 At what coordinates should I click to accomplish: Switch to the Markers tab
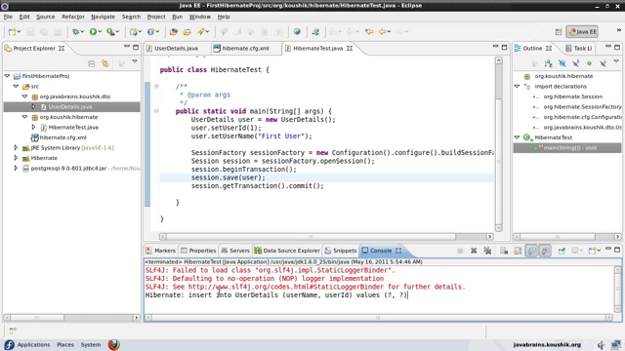160,251
